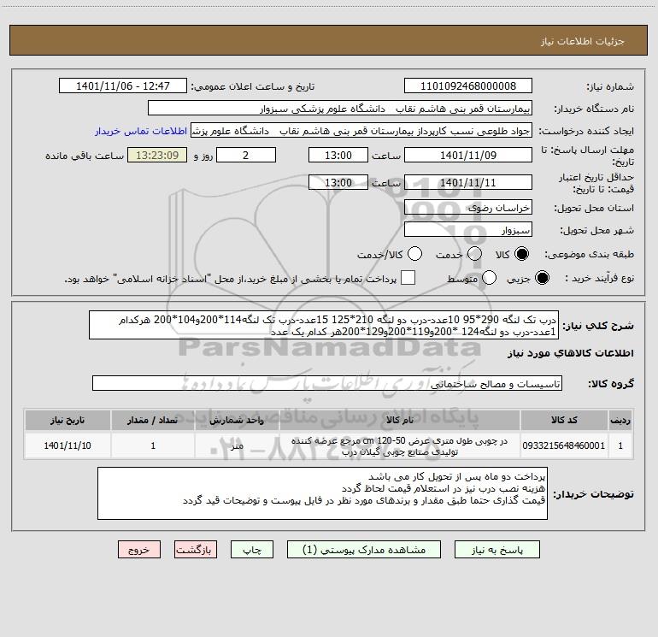The image size is (658, 637).
Task: Click the چاپ print button
Action: (x=252, y=549)
